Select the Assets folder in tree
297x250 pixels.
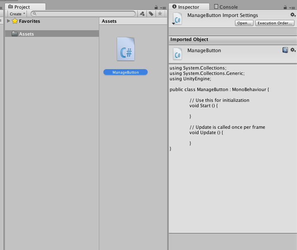[52, 34]
